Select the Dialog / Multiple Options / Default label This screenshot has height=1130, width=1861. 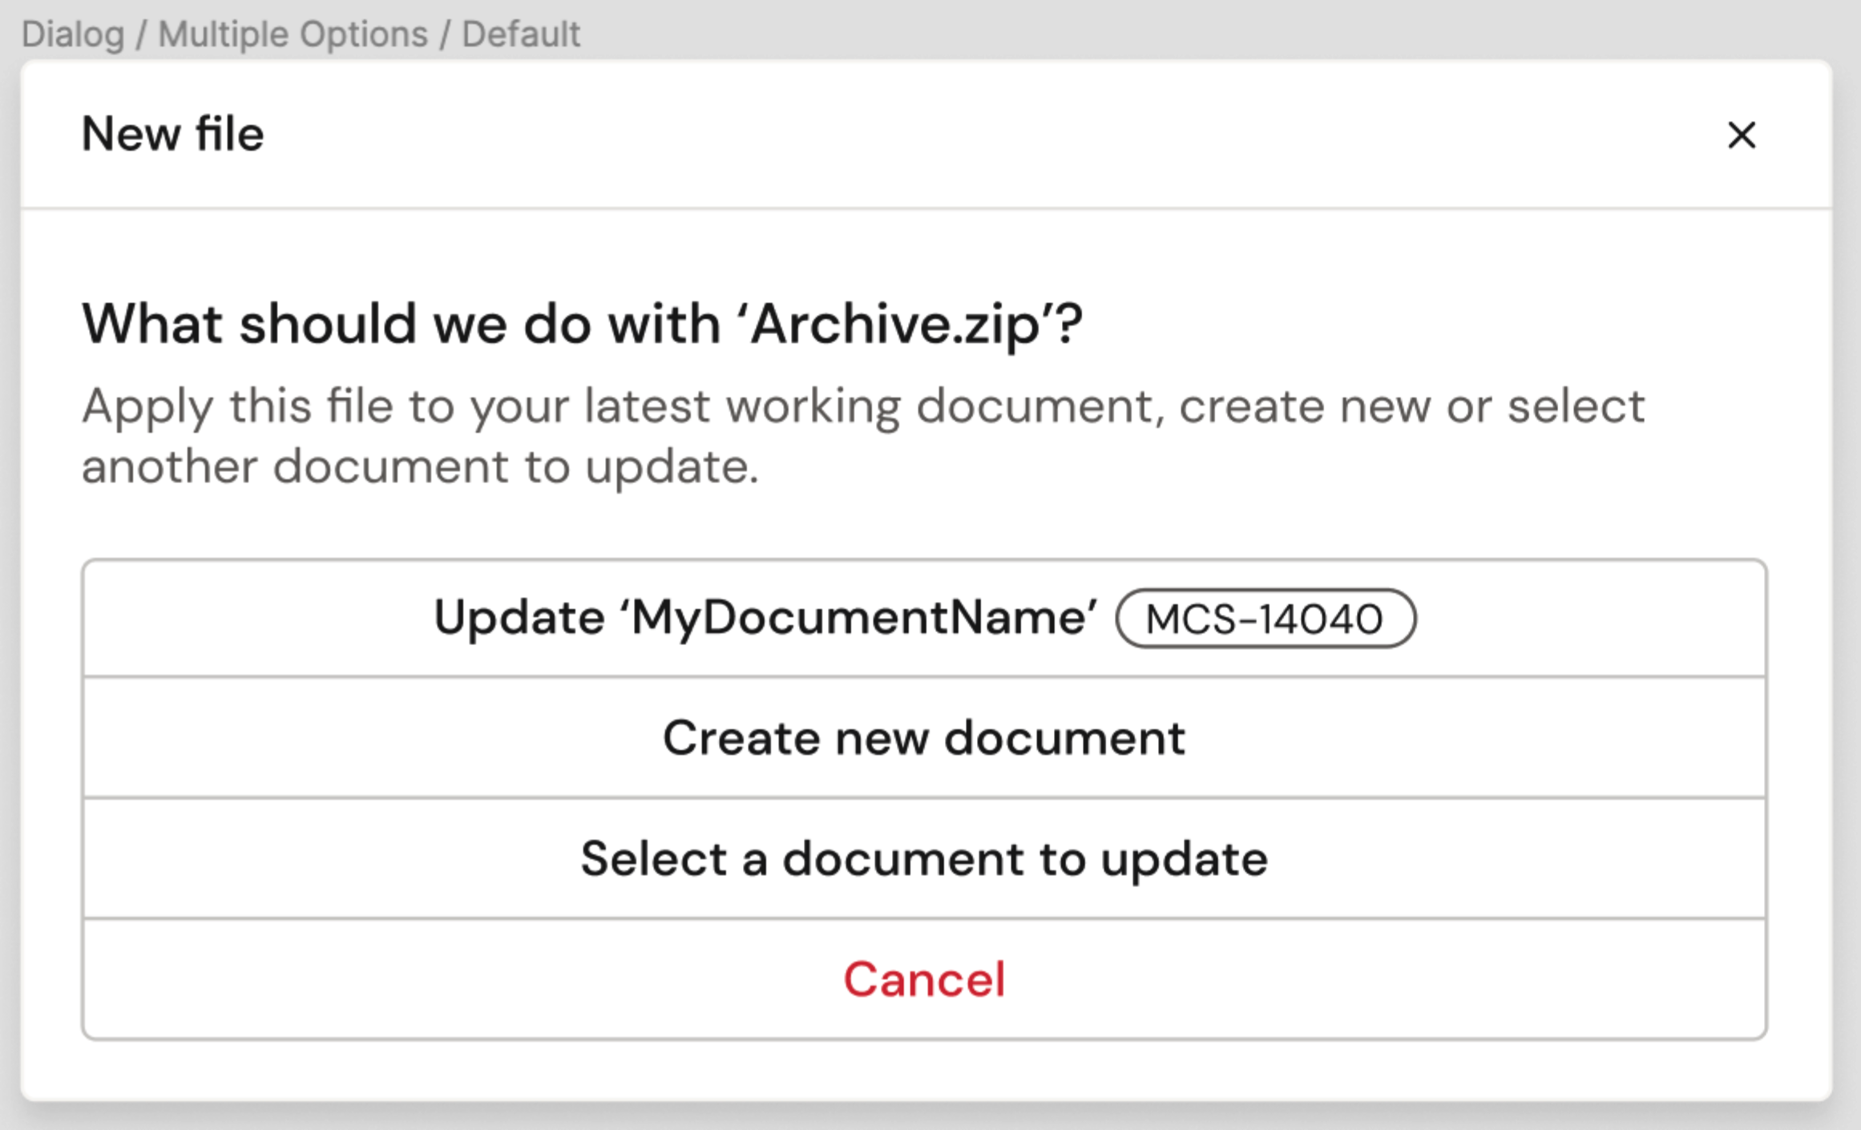tap(300, 34)
